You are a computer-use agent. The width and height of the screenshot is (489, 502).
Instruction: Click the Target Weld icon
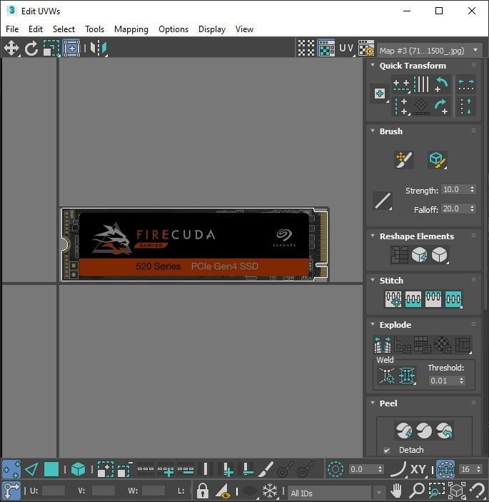387,376
